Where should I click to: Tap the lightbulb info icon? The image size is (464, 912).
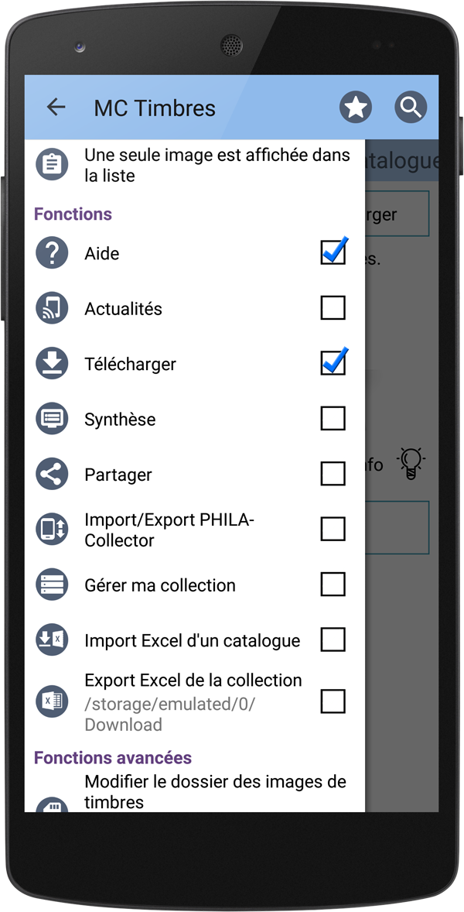[x=411, y=464]
